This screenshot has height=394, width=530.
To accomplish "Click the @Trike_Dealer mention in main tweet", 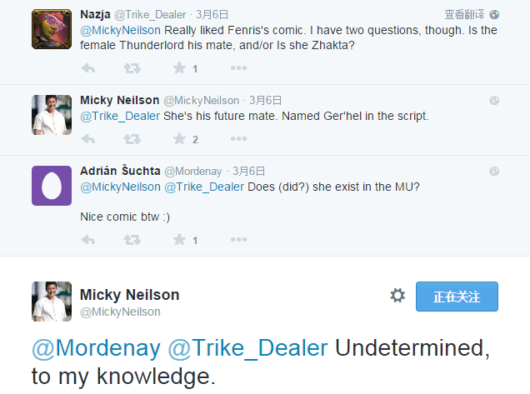I will (248, 348).
